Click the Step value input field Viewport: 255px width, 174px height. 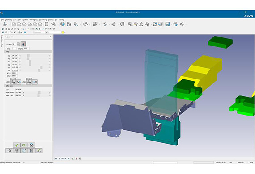pos(14,48)
